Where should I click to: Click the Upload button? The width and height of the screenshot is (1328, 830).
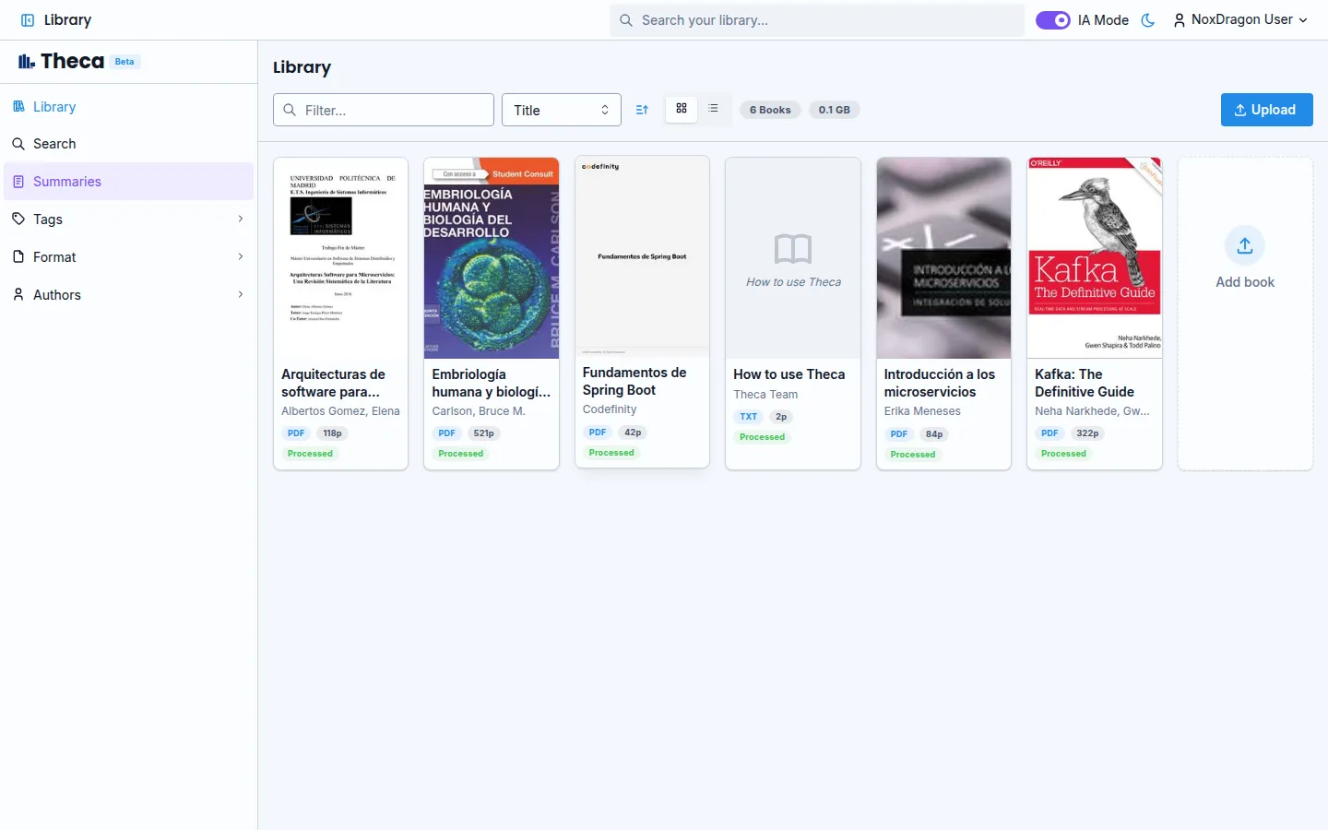[x=1267, y=110]
